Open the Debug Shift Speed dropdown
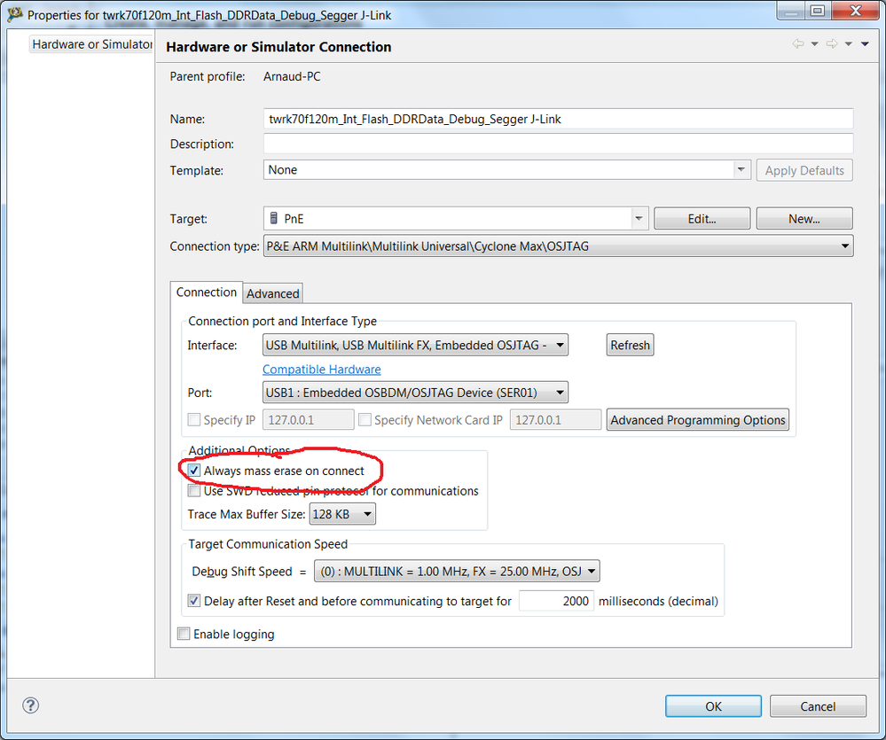This screenshot has height=740, width=886. tap(457, 572)
